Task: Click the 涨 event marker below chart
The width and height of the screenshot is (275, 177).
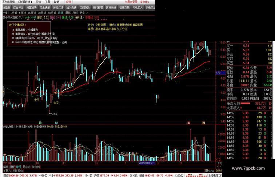Action: (x=189, y=123)
